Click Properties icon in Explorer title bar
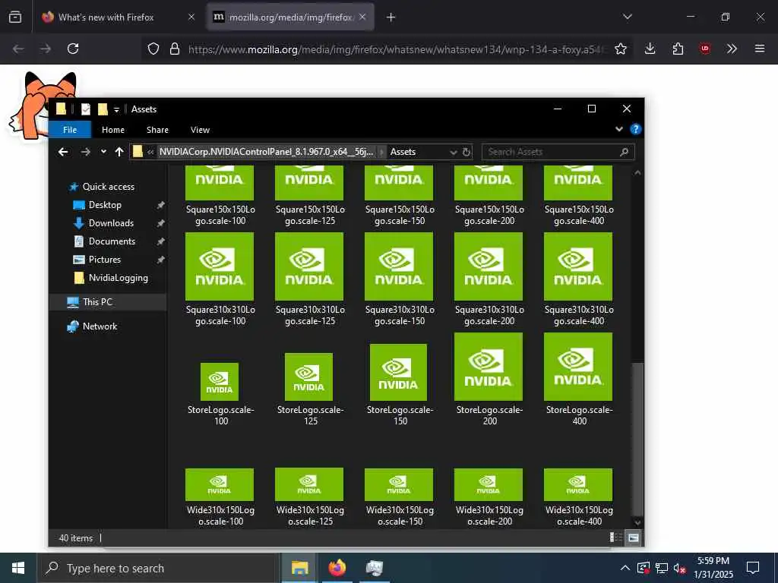 point(86,109)
